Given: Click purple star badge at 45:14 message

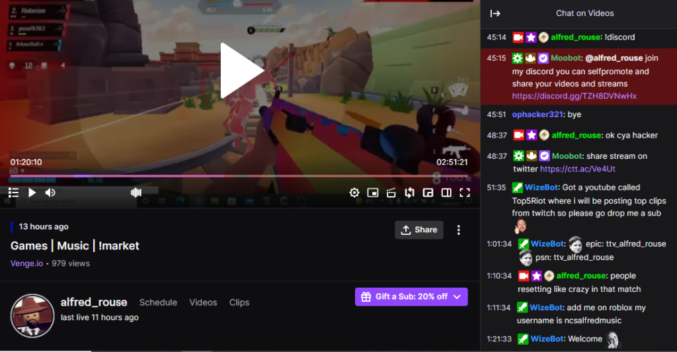Looking at the screenshot, I should pos(531,38).
